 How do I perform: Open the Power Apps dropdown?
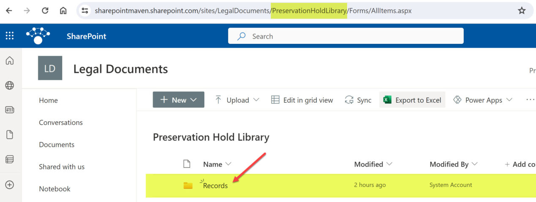tap(482, 100)
